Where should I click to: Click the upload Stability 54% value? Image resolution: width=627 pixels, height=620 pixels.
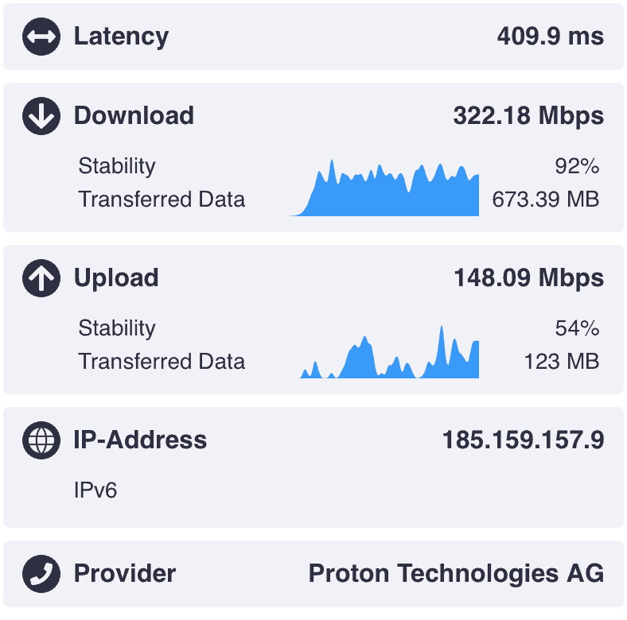(x=577, y=328)
